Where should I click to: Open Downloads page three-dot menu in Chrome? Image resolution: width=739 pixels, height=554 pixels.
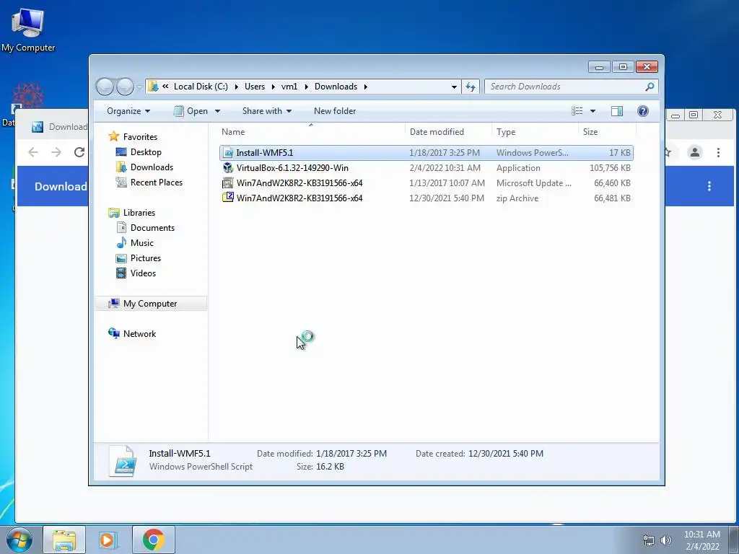click(x=709, y=186)
